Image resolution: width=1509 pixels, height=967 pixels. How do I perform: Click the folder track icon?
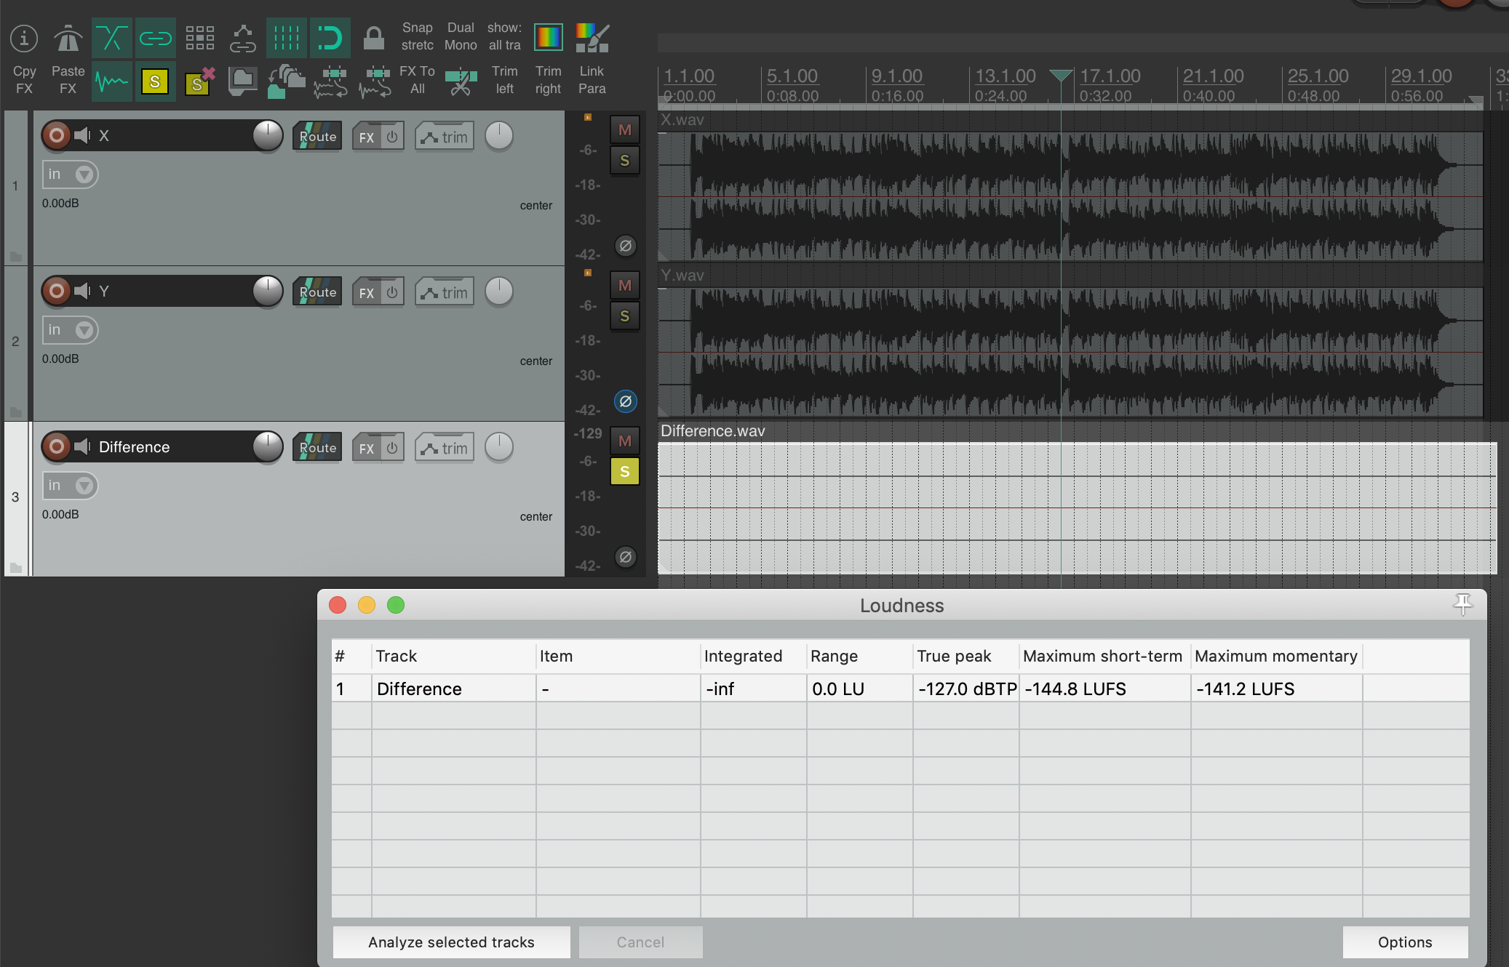tap(242, 80)
